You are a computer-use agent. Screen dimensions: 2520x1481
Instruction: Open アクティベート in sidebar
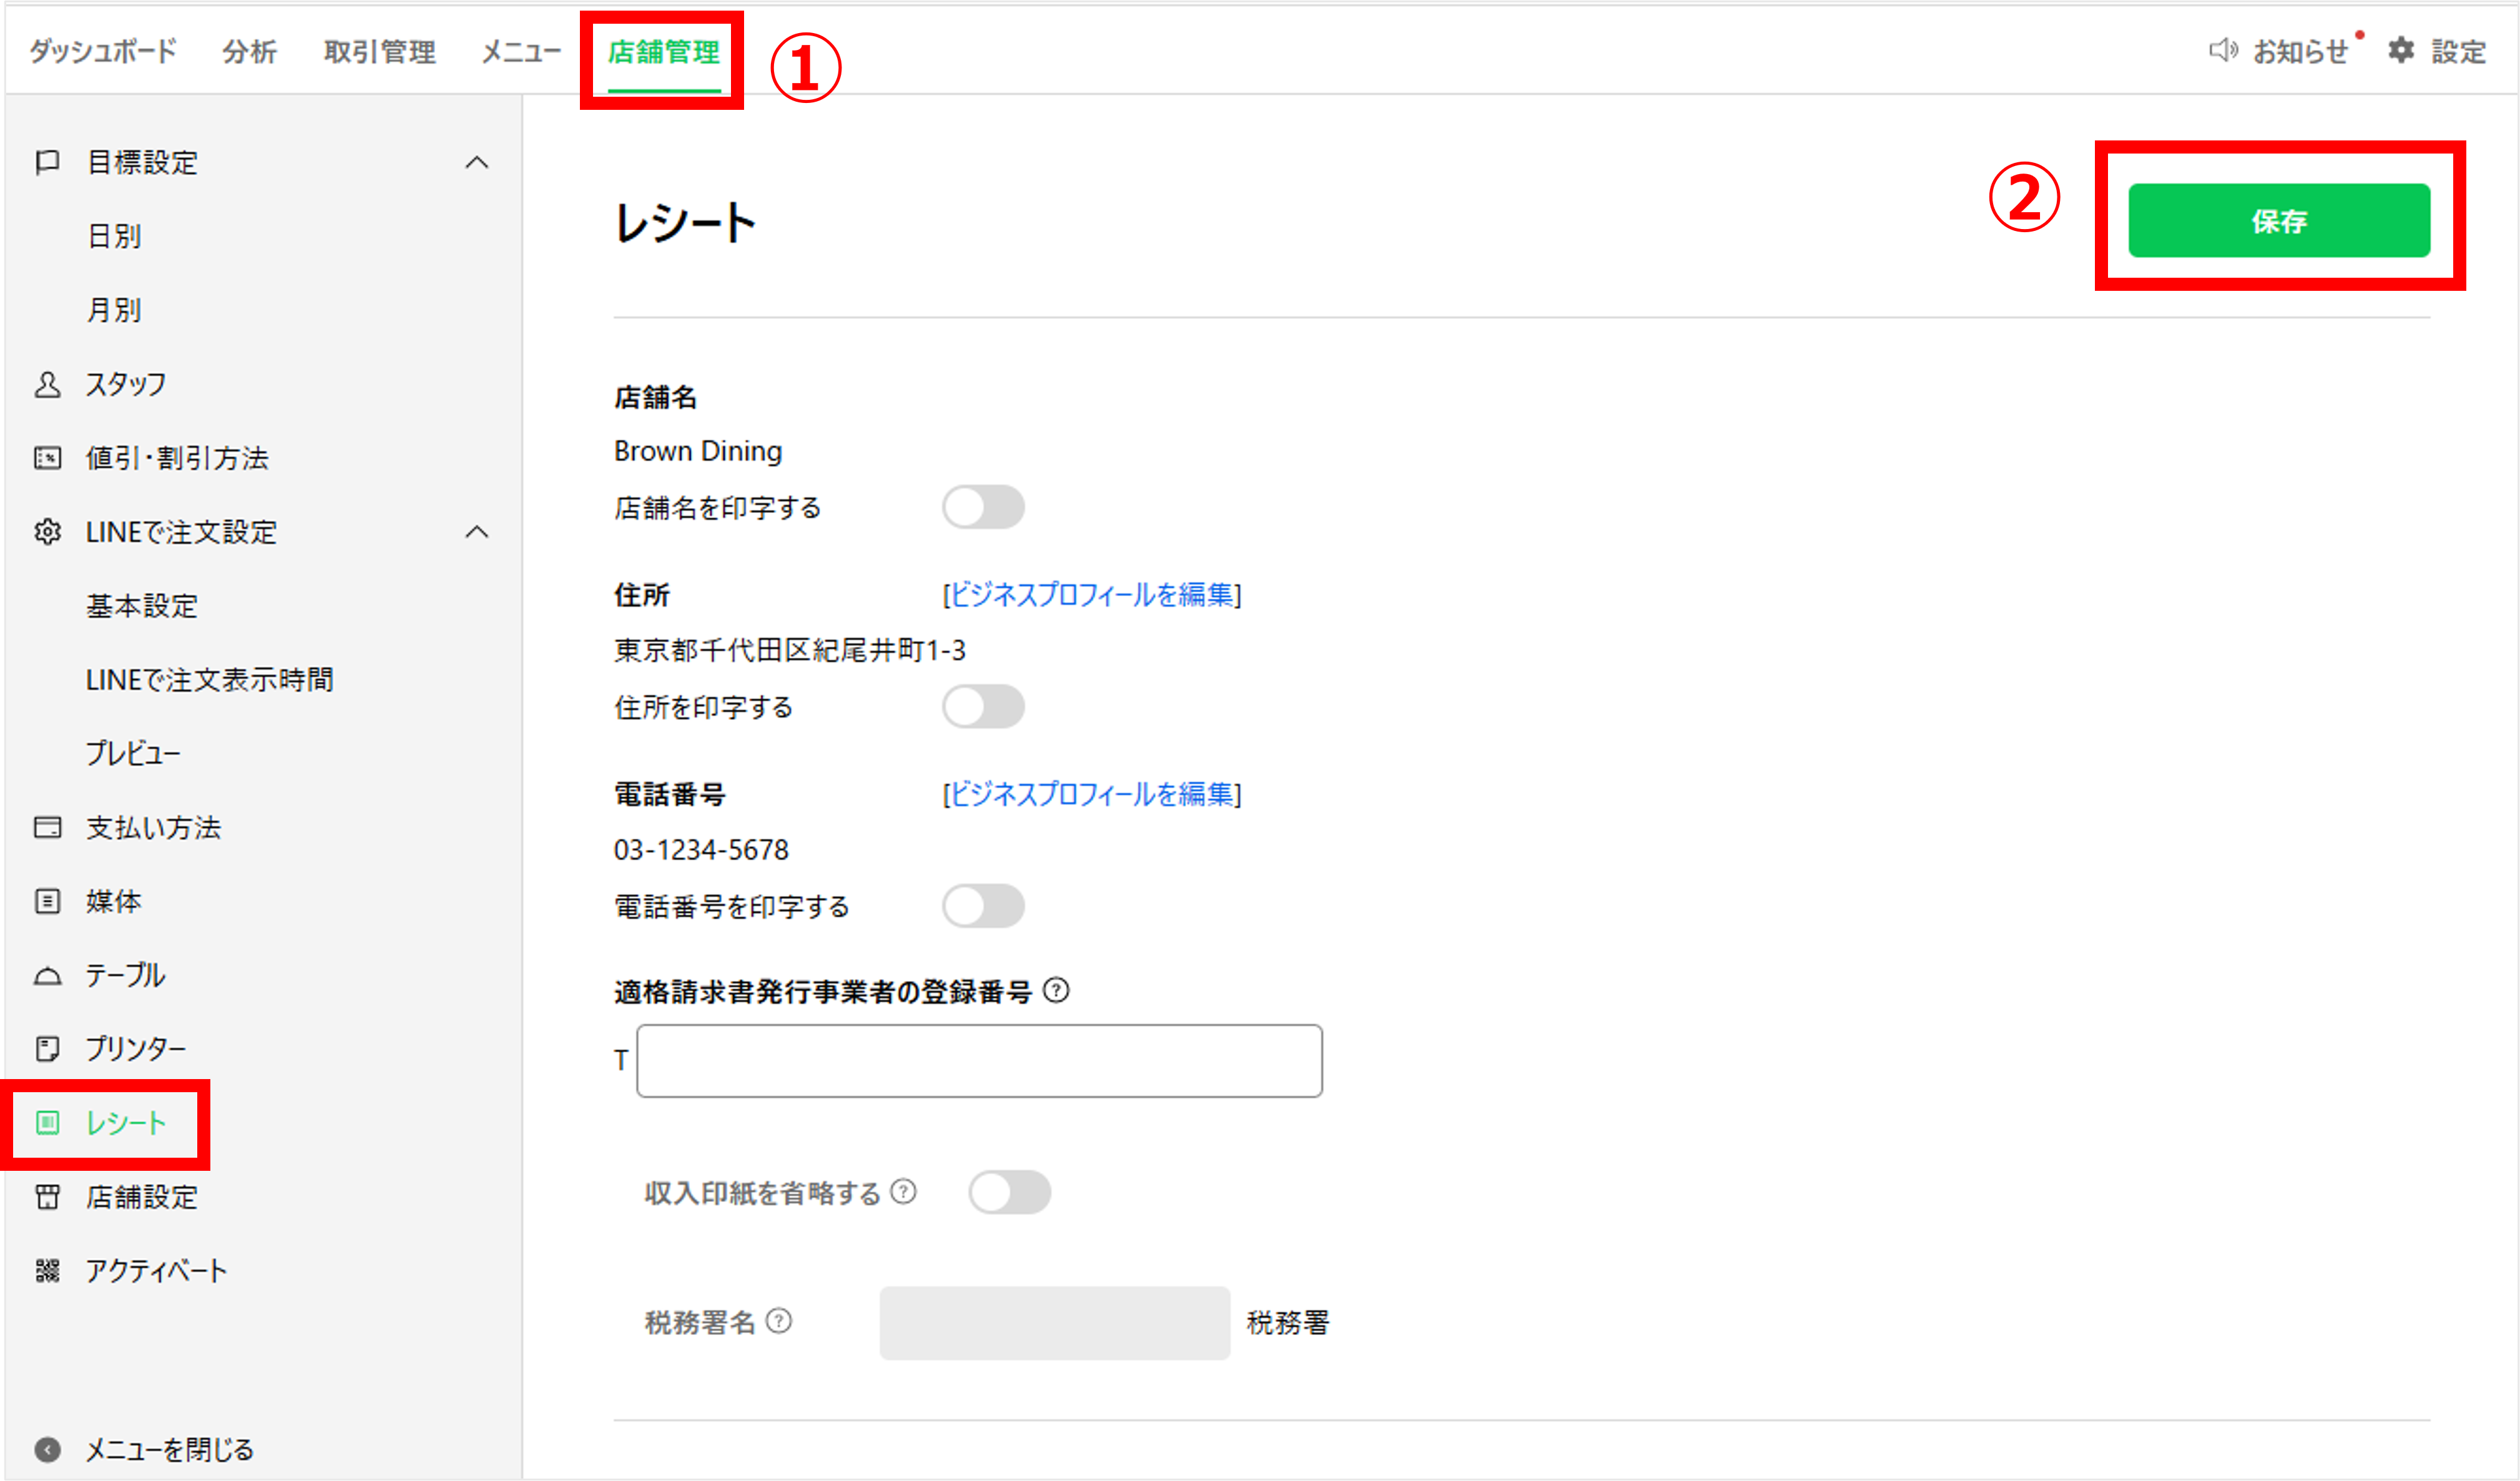(x=156, y=1271)
